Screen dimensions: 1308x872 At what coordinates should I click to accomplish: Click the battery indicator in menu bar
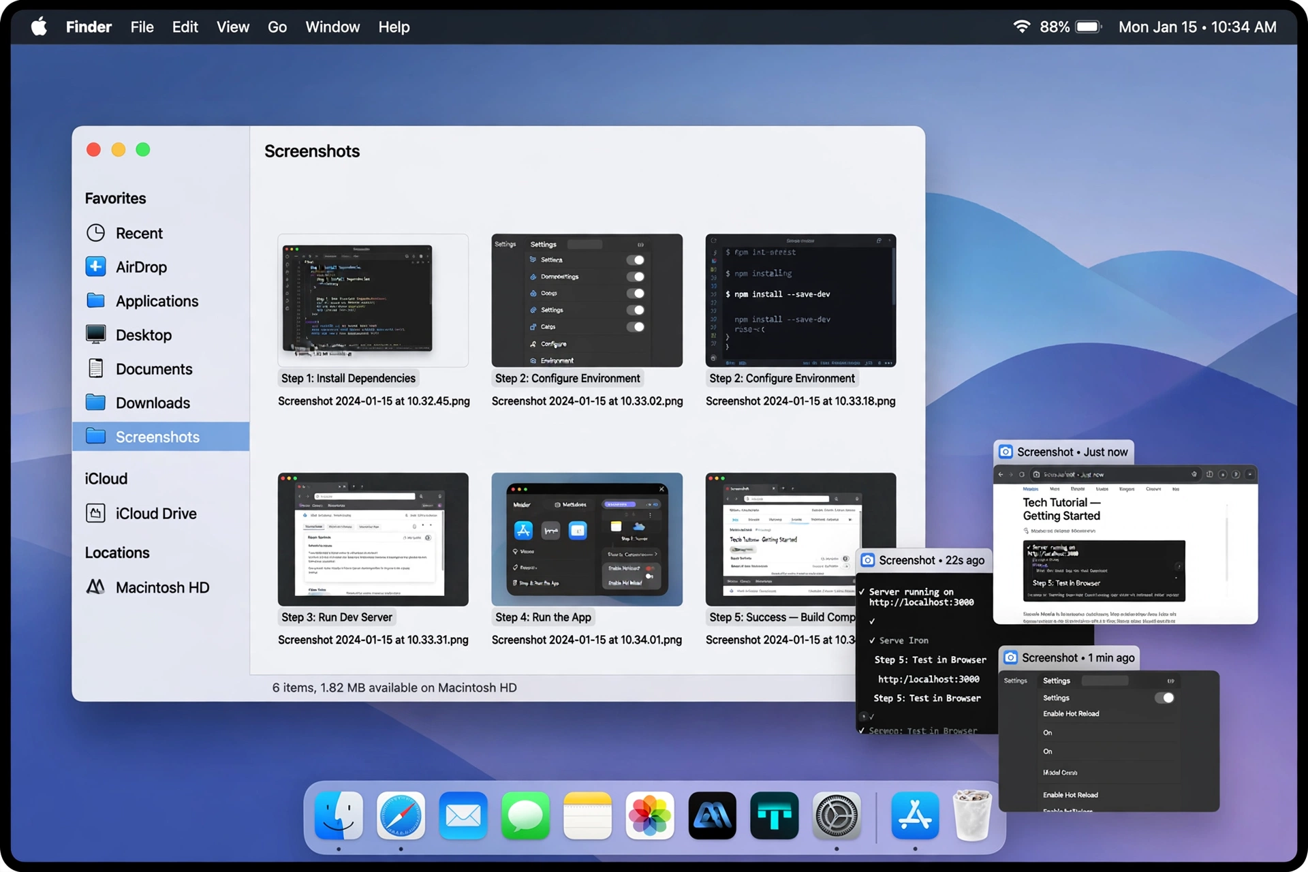point(1088,27)
